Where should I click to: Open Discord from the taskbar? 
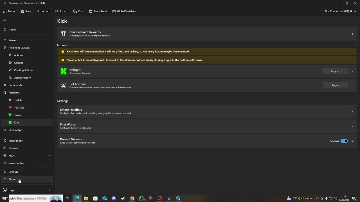click(114, 198)
